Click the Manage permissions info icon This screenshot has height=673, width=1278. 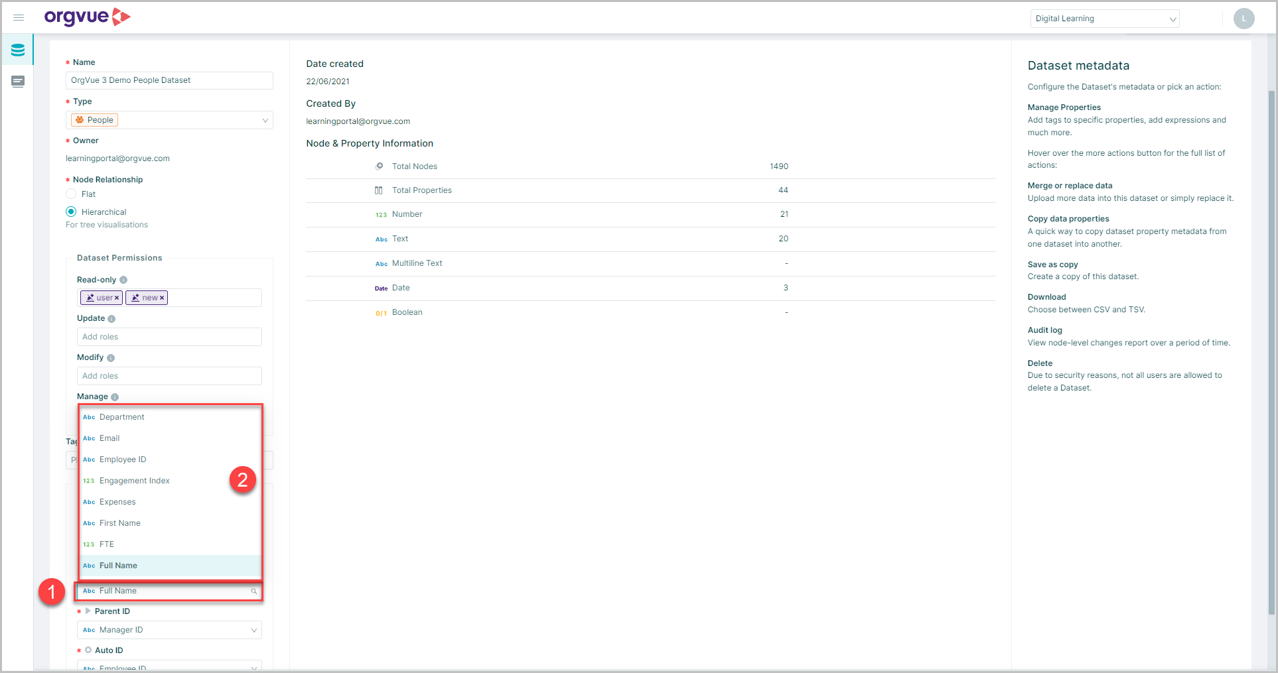coord(115,397)
